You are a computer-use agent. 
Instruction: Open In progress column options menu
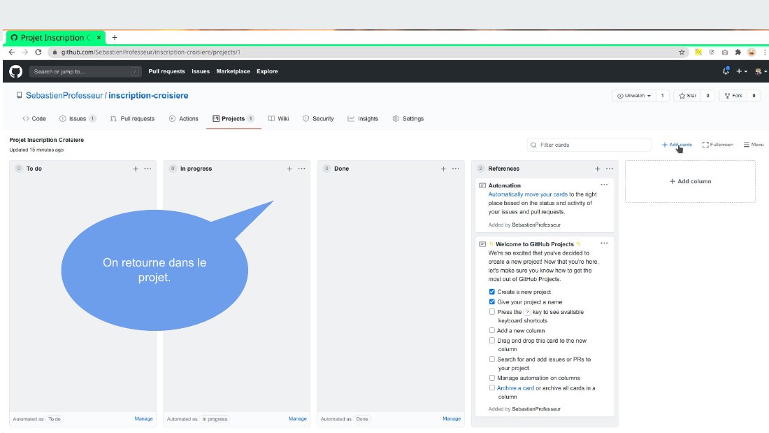tap(301, 169)
